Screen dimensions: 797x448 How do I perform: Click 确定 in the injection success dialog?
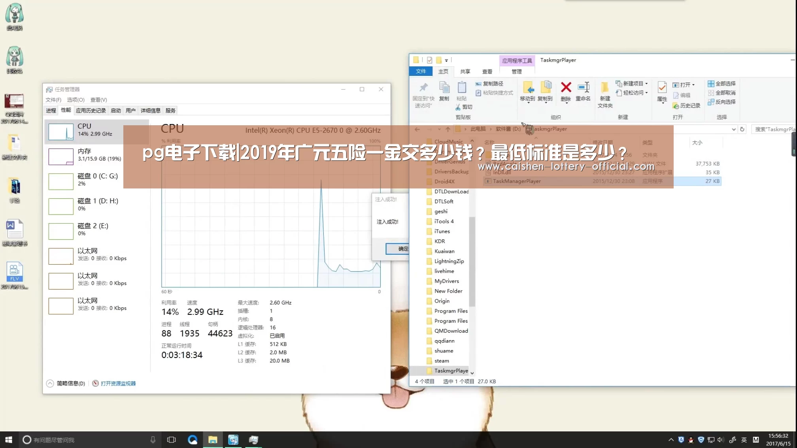[397, 249]
